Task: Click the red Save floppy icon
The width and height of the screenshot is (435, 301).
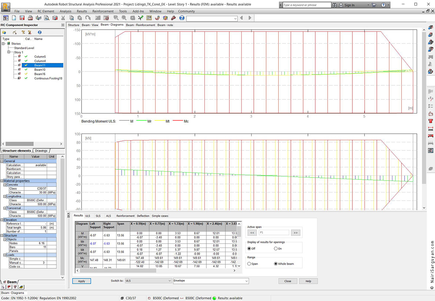Action: pos(22,18)
